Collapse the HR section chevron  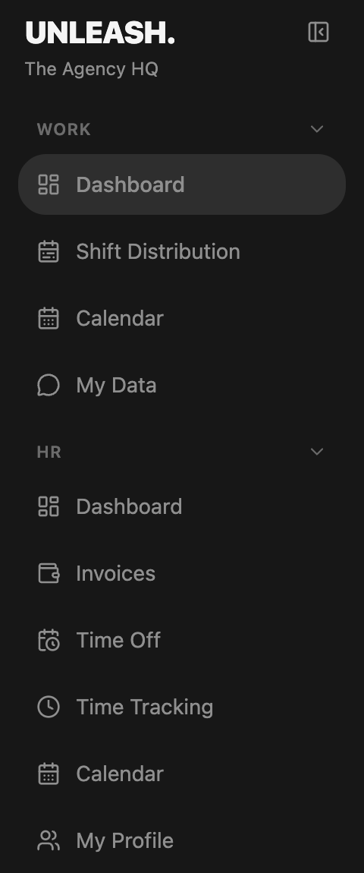tap(317, 451)
